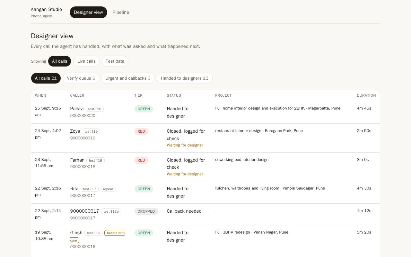
Task: Click Waiting for designer in Zoya's row
Action: click(185, 145)
